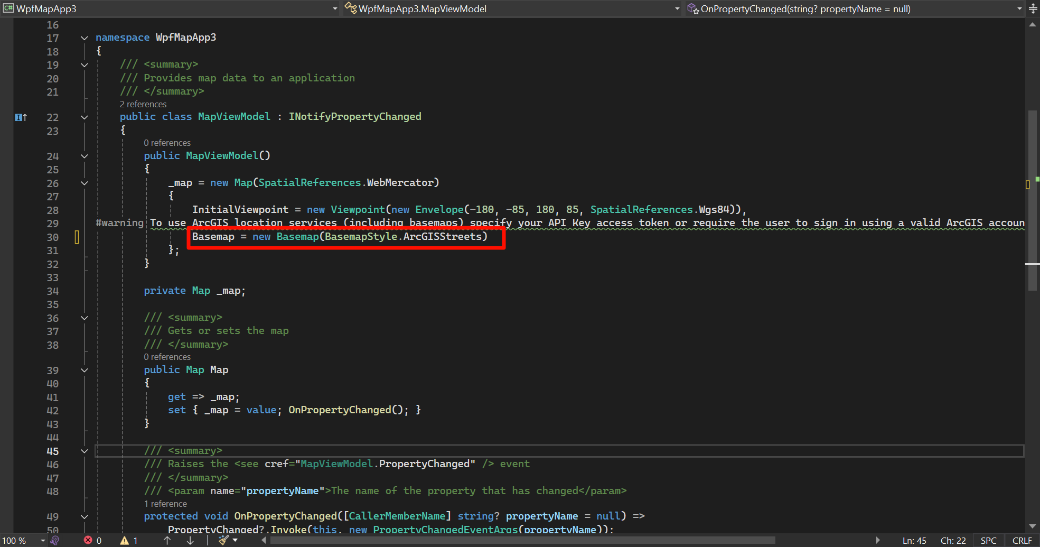Click 'Provides map data to an application' comment

(x=249, y=78)
